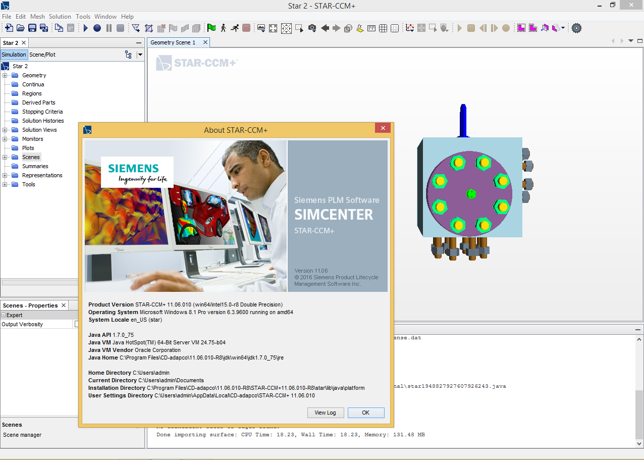Minimize the Star 2 simulation panel
Image resolution: width=644 pixels, height=460 pixels.
(x=139, y=43)
